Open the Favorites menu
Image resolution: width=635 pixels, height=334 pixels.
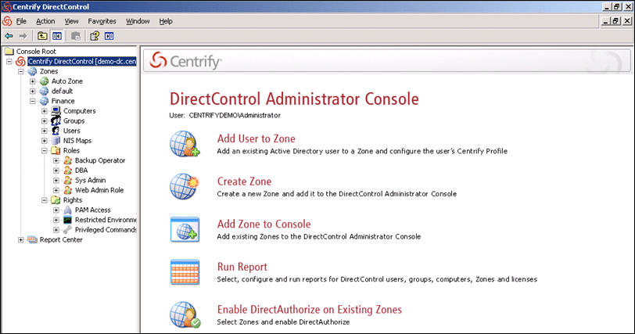click(102, 21)
